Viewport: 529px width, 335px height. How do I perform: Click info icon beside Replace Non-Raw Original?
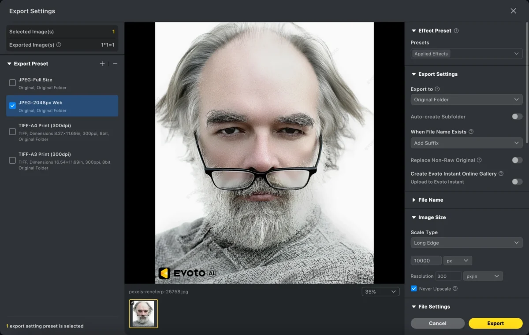coord(479,160)
